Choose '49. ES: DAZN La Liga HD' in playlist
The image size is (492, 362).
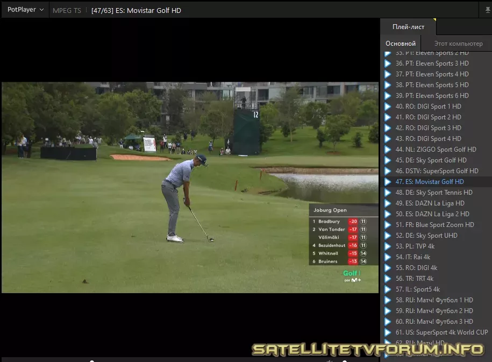coord(430,203)
